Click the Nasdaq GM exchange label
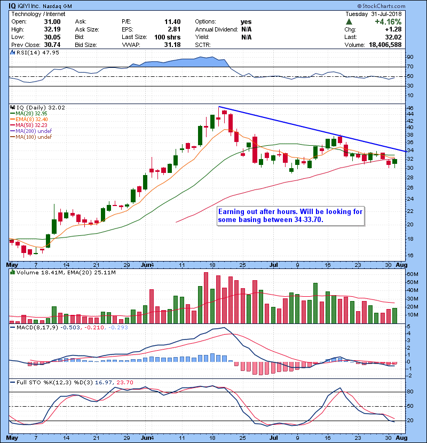 click(57, 6)
